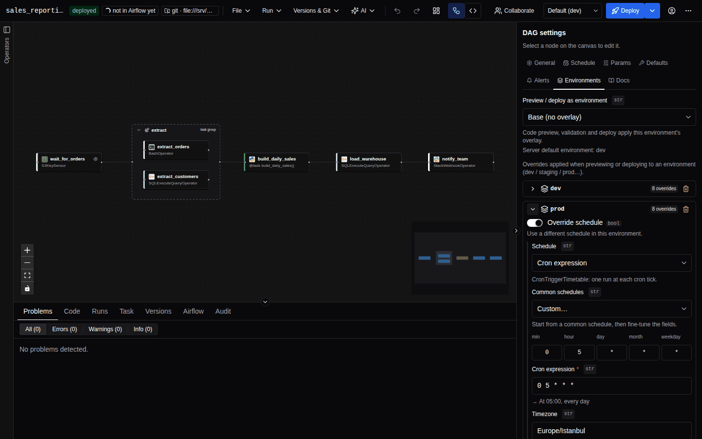Open the grid layout icon in toolbar
This screenshot has width=702, height=439.
436,11
